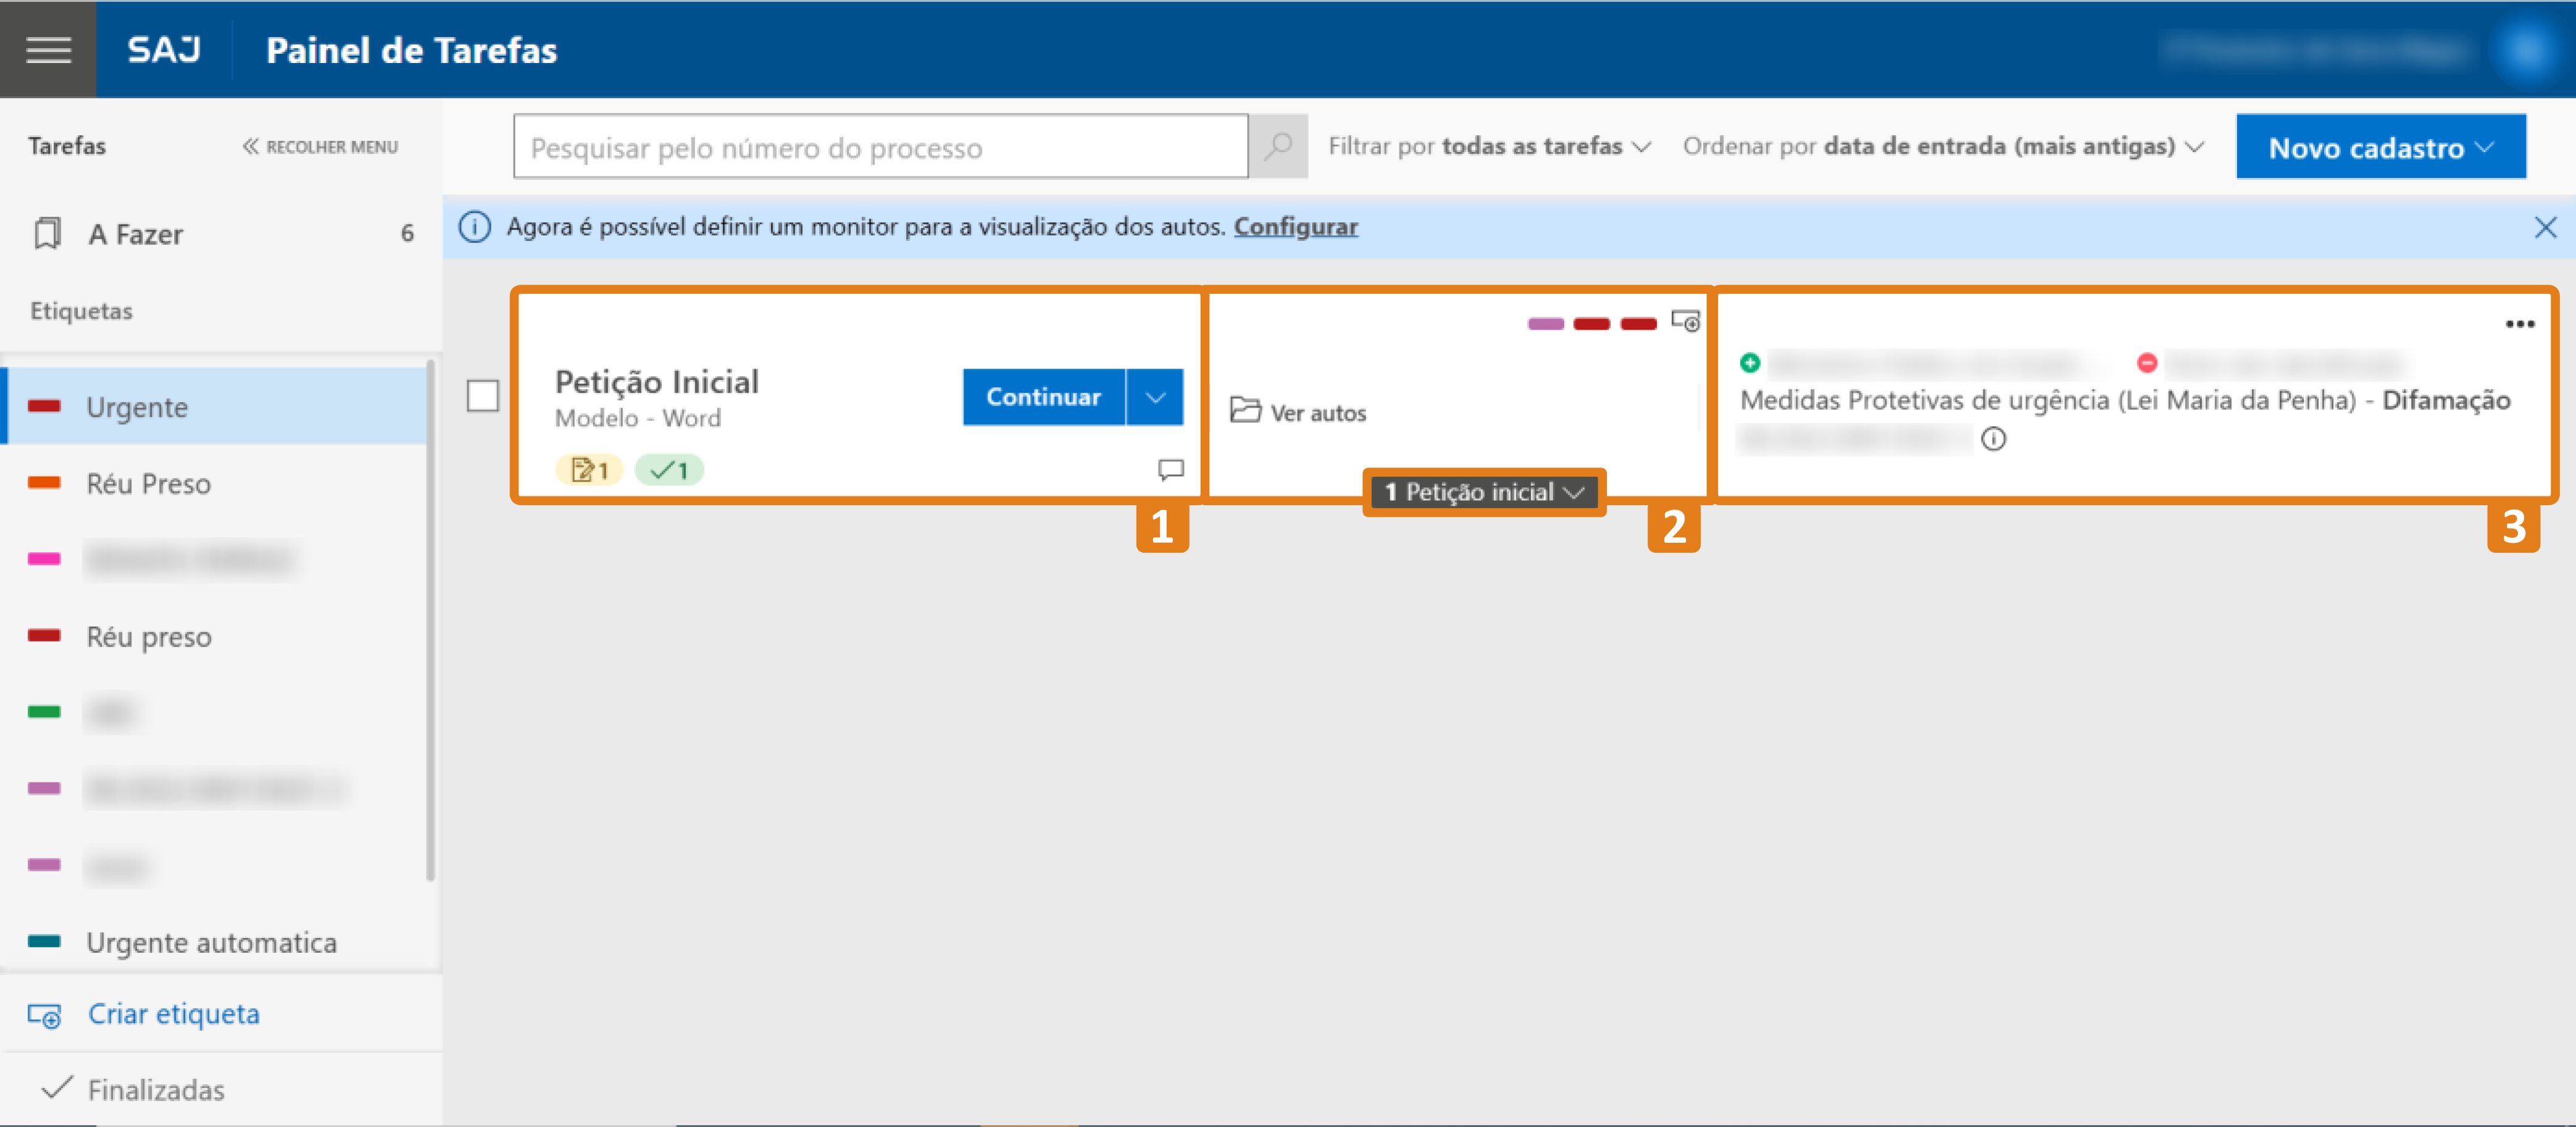Open Finalizadas in the sidebar
This screenshot has width=2576, height=1127.
coord(155,1089)
